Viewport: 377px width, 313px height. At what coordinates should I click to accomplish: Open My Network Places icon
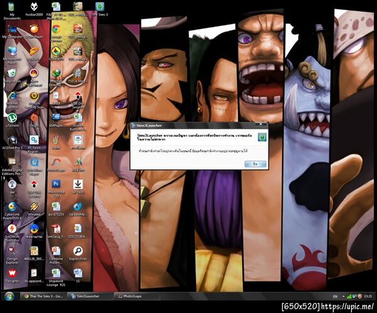pos(12,56)
